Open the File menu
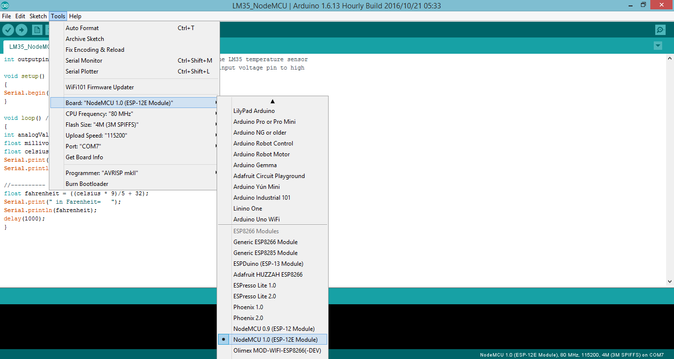 pyautogui.click(x=6, y=16)
